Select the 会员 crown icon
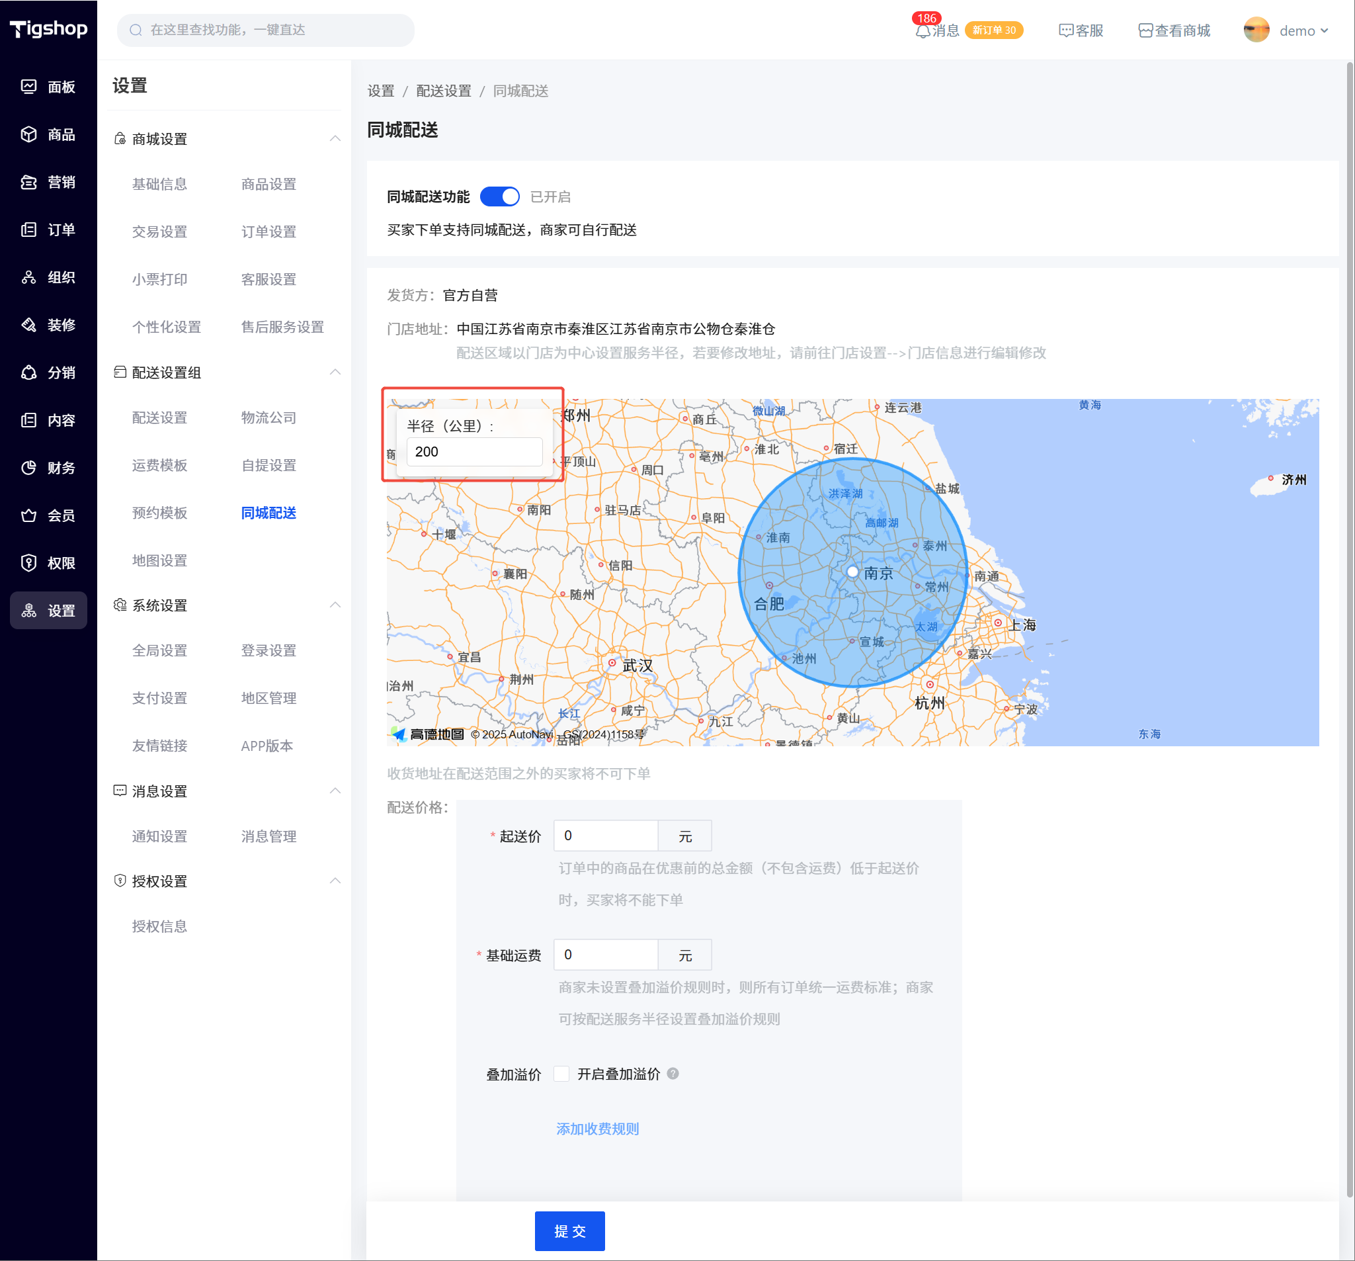Screen dimensions: 1355x1261 pyautogui.click(x=28, y=515)
